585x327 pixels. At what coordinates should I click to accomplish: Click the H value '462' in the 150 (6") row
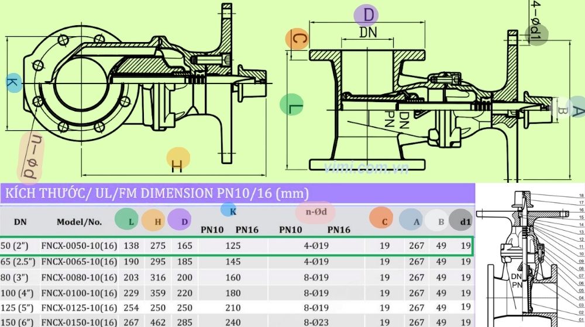pos(158,322)
